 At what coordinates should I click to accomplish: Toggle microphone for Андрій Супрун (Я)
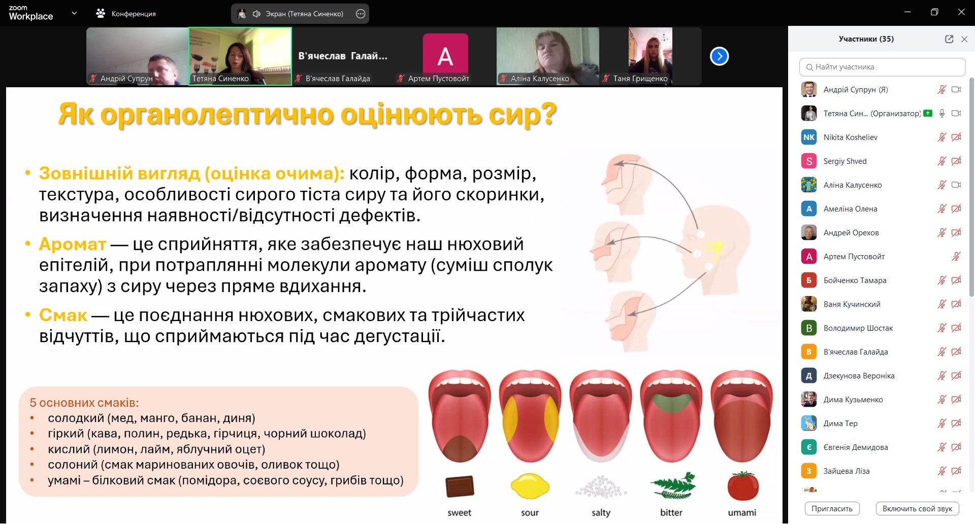[941, 90]
